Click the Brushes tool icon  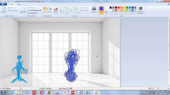click(56, 9)
